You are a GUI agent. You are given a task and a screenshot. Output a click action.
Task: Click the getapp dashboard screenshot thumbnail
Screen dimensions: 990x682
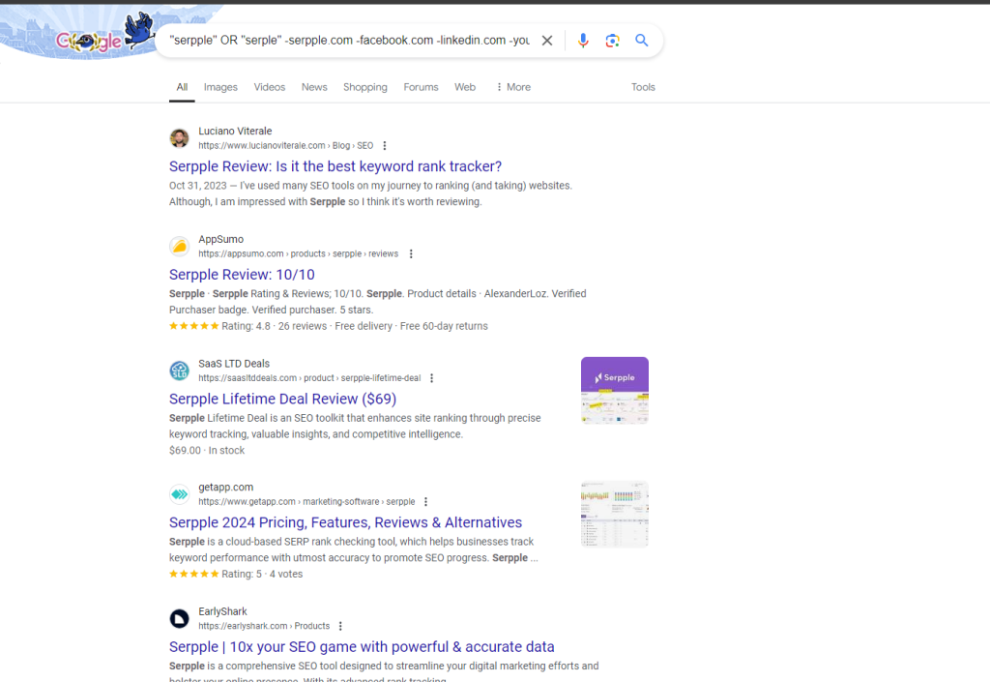614,514
